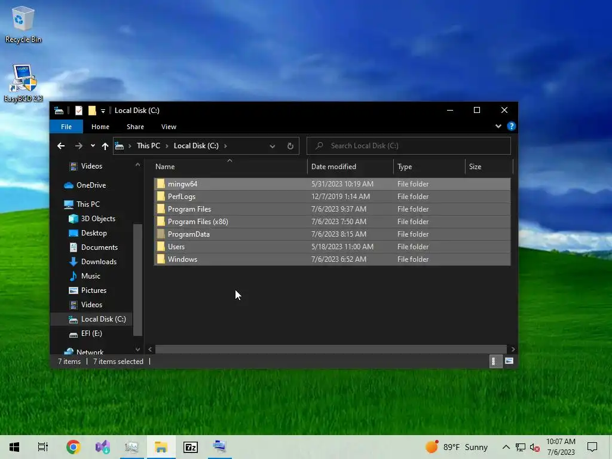Launch the EasyBCD 2.3 desktop shortcut
612x459 pixels.
point(23,83)
